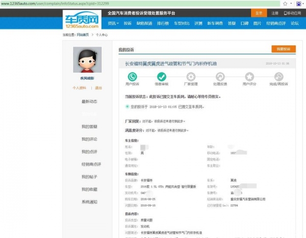Open the 投诉 navigation item
The width and height of the screenshot is (306, 238).
(127, 23)
